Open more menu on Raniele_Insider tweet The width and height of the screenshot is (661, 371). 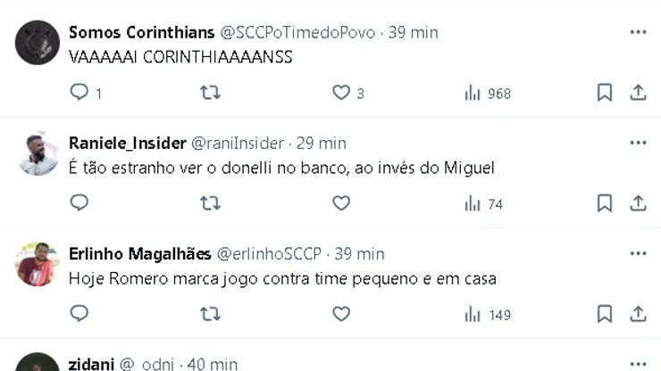pos(638,143)
